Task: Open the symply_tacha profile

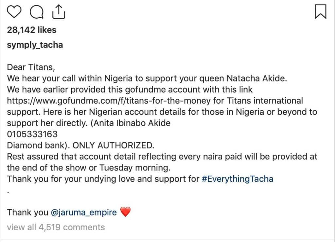Action: (x=35, y=45)
